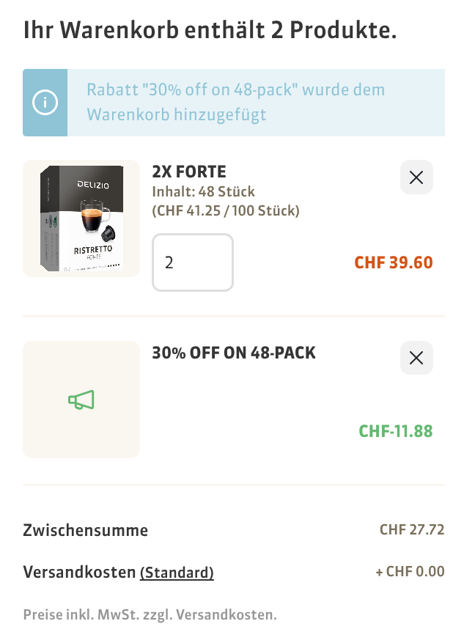Click the discount amount CHF-11.88
Image resolution: width=464 pixels, height=643 pixels.
396,430
